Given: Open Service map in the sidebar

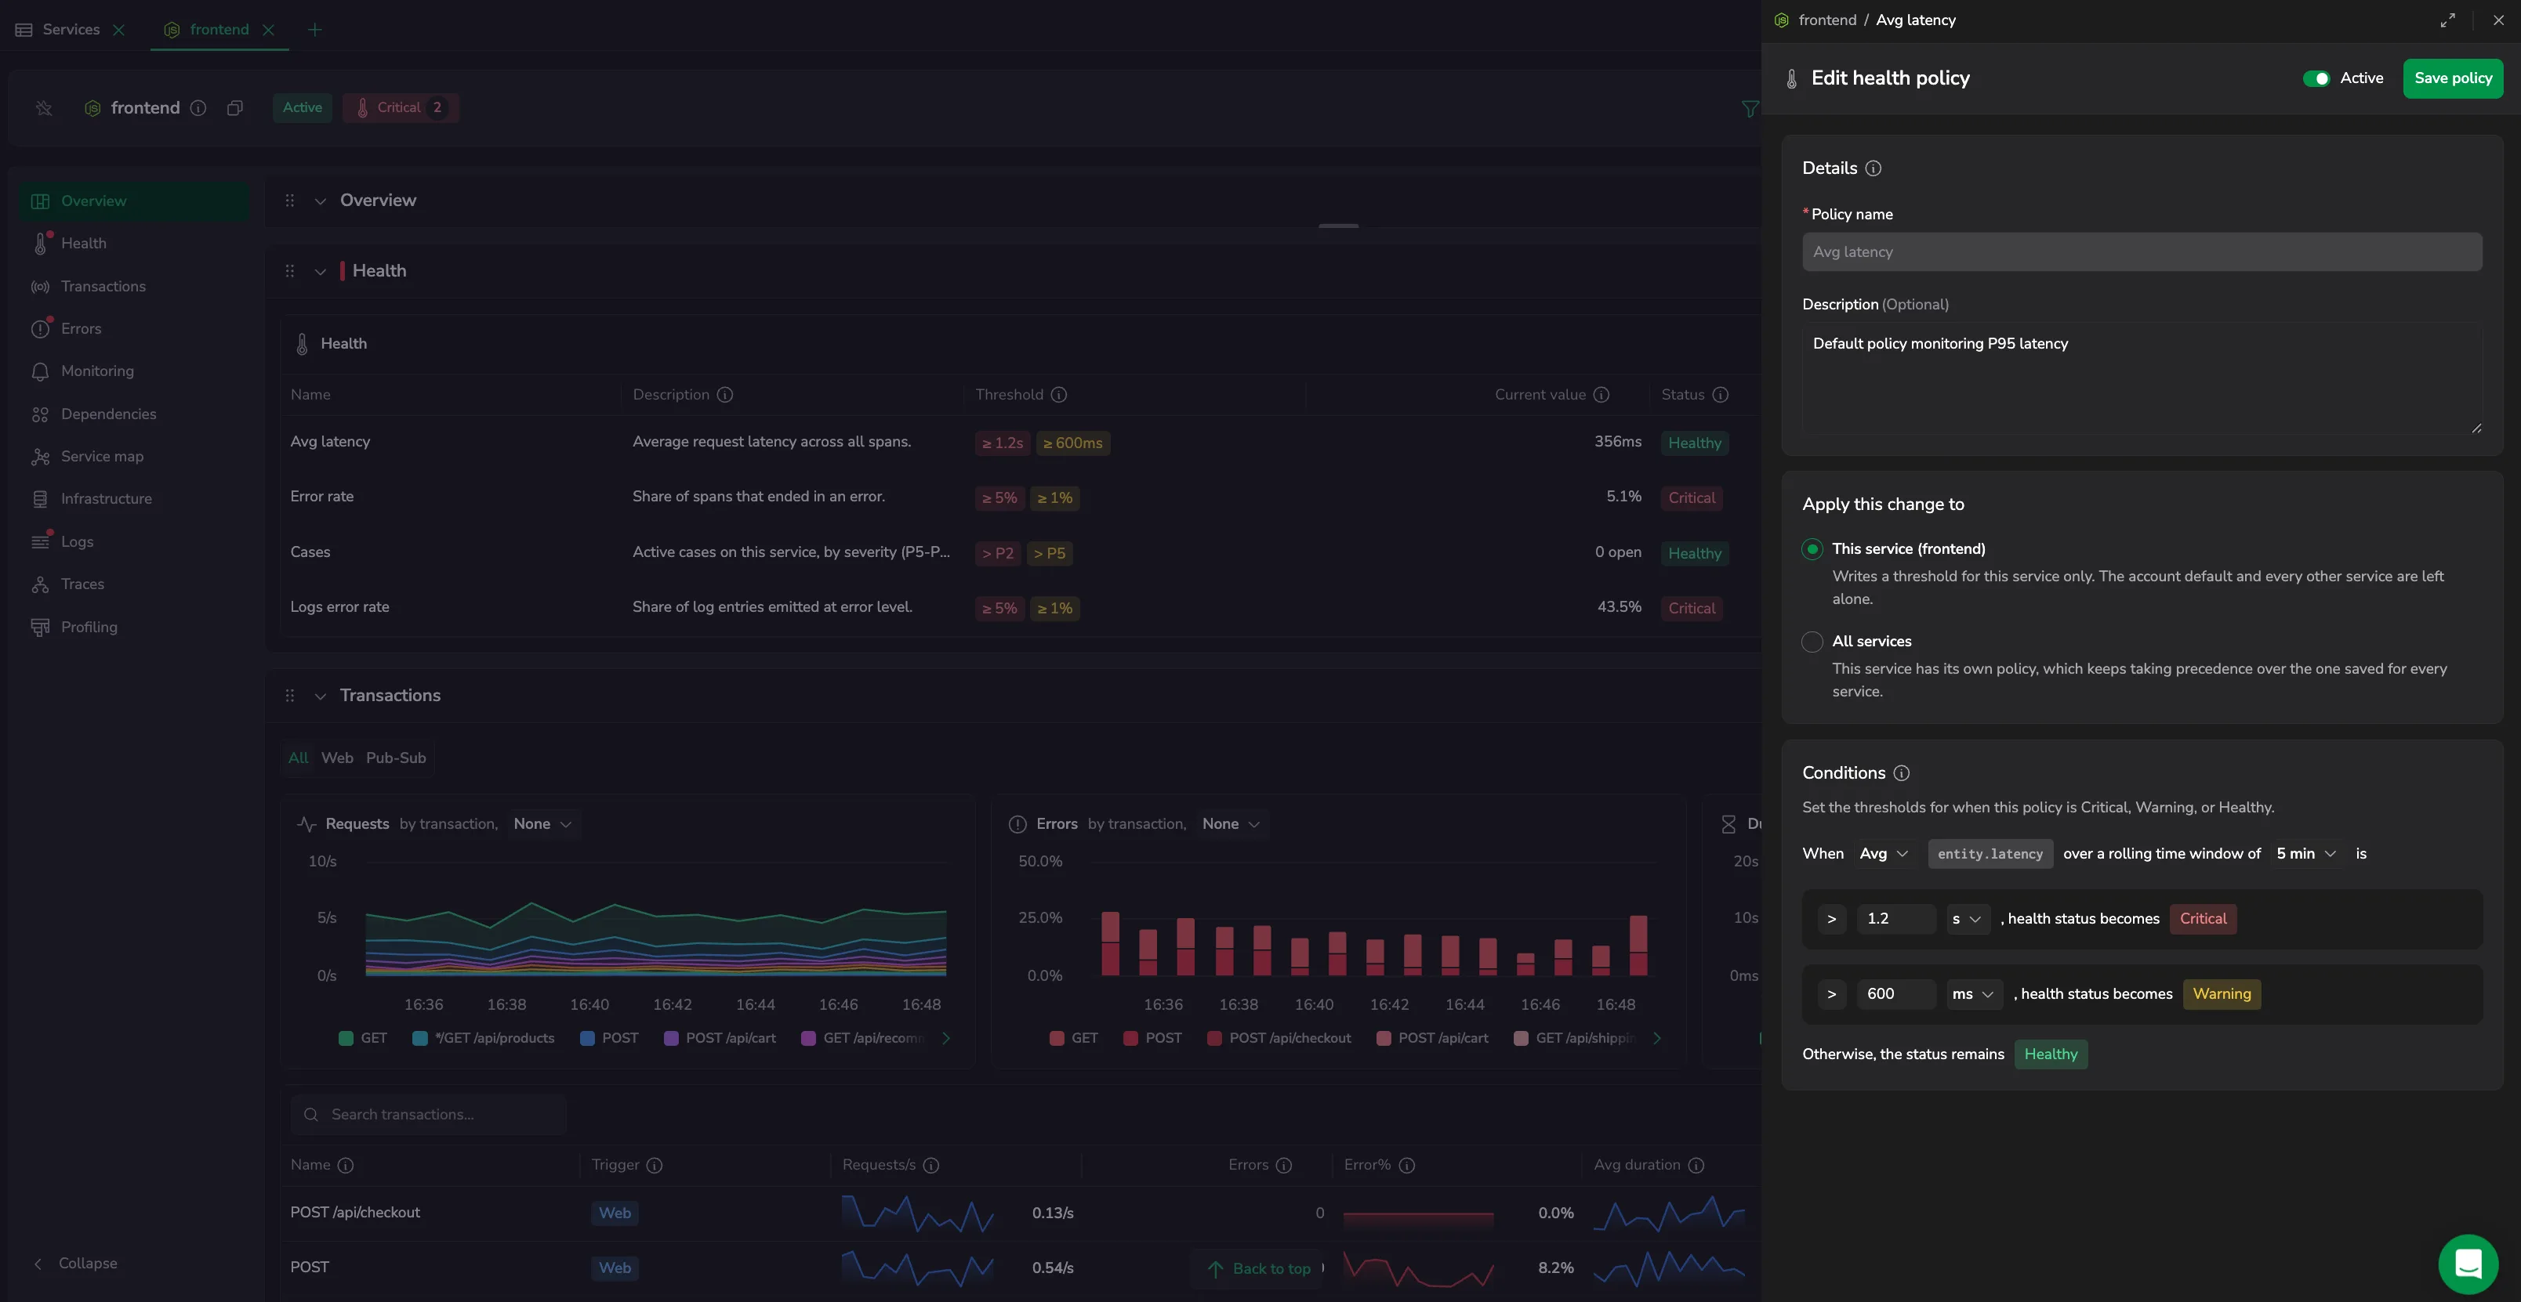Looking at the screenshot, I should click(102, 456).
